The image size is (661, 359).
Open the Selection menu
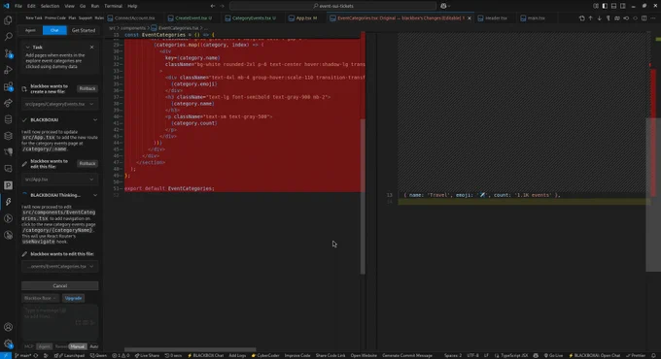pos(50,6)
